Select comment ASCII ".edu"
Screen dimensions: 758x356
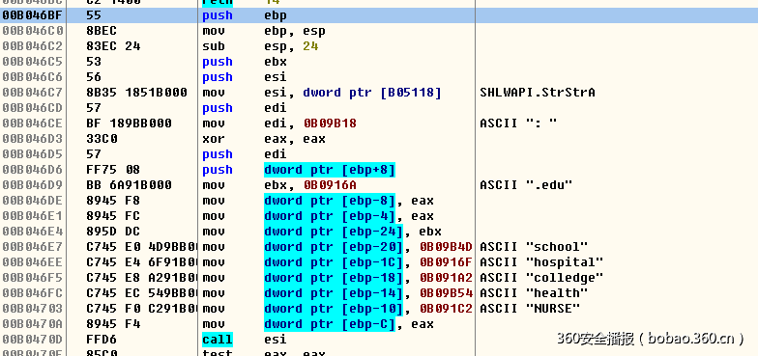click(526, 185)
